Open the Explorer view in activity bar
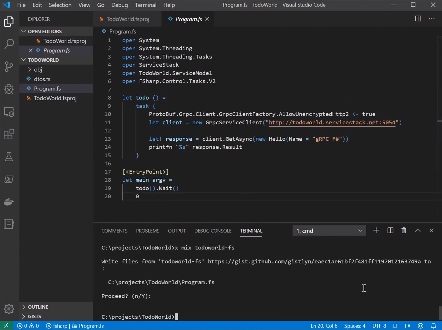The width and height of the screenshot is (442, 330). pyautogui.click(x=9, y=22)
